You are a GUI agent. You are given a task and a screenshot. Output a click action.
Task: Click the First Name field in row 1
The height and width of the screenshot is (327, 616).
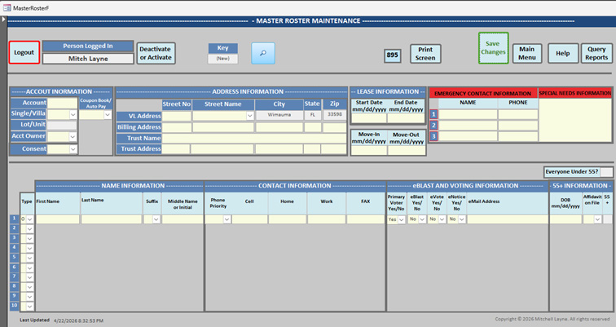(x=57, y=219)
